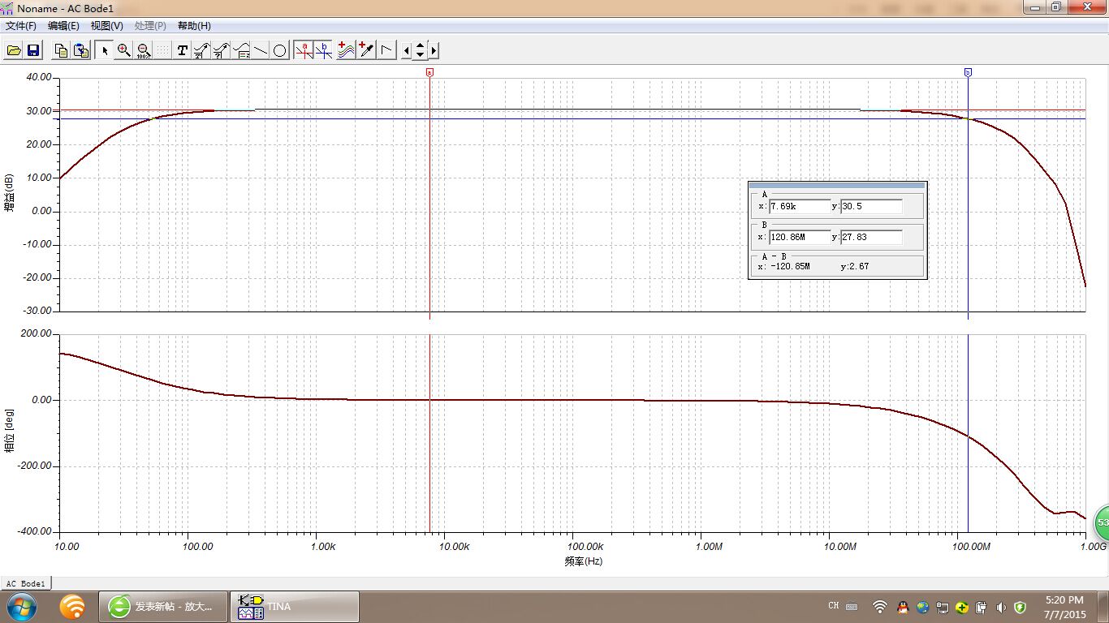This screenshot has width=1109, height=623.
Task: Click the blue cursor B marker handle
Action: (968, 72)
